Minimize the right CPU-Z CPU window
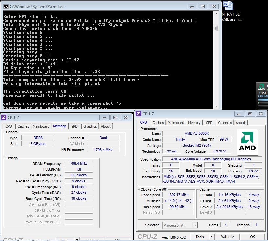The width and height of the screenshot is (268, 241). point(239,114)
